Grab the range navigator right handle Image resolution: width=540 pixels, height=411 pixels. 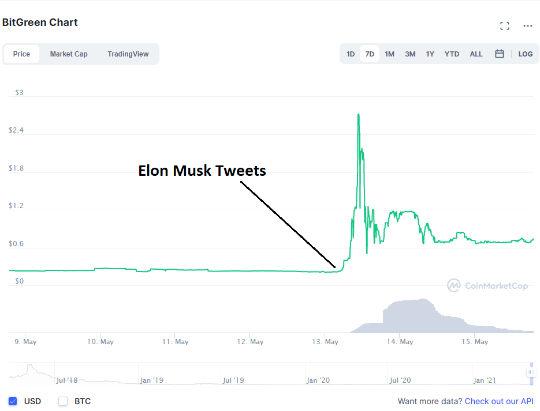coord(531,372)
